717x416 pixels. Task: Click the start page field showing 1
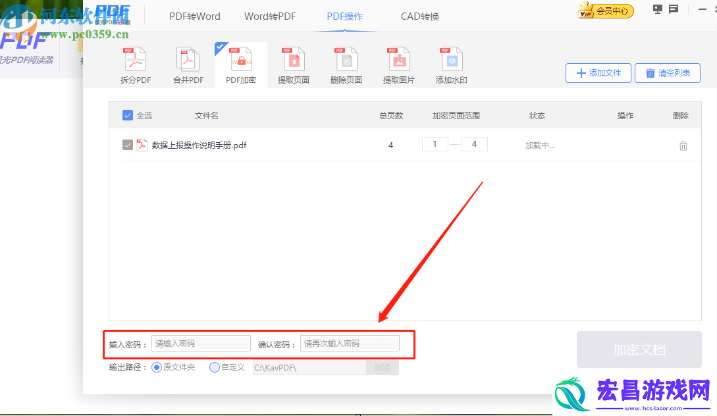click(x=435, y=144)
